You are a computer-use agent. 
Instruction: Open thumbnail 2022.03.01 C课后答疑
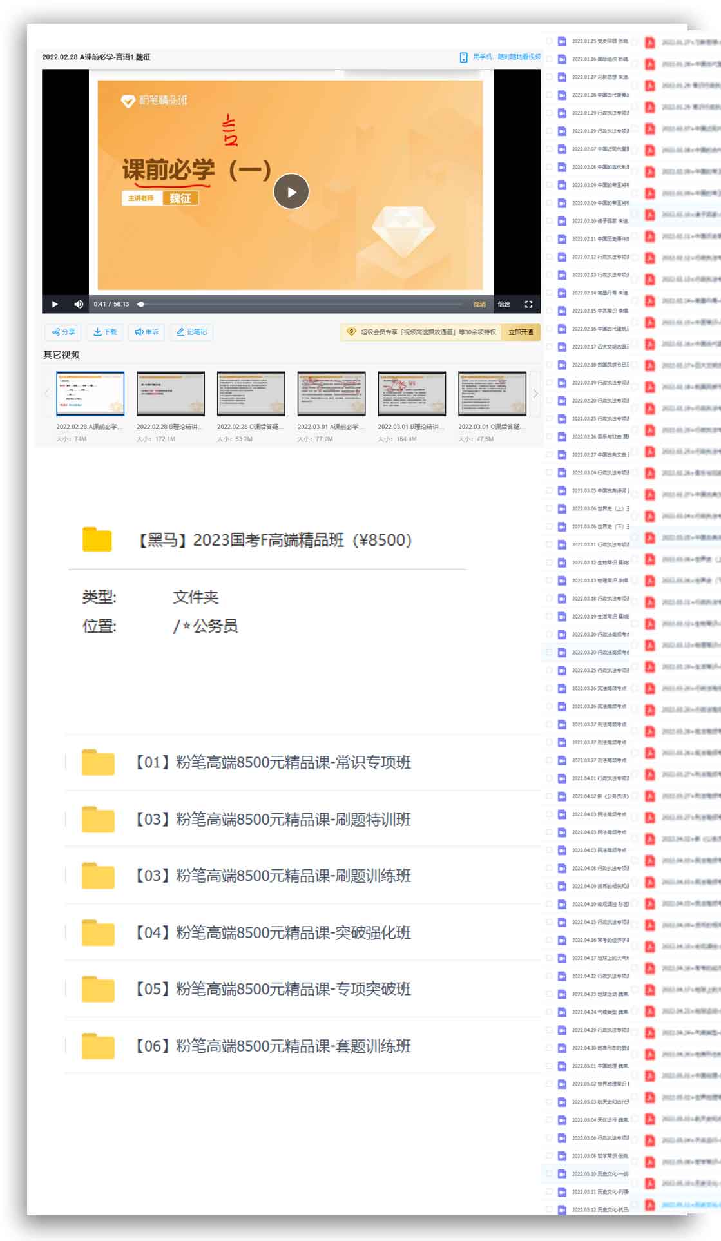pos(492,394)
